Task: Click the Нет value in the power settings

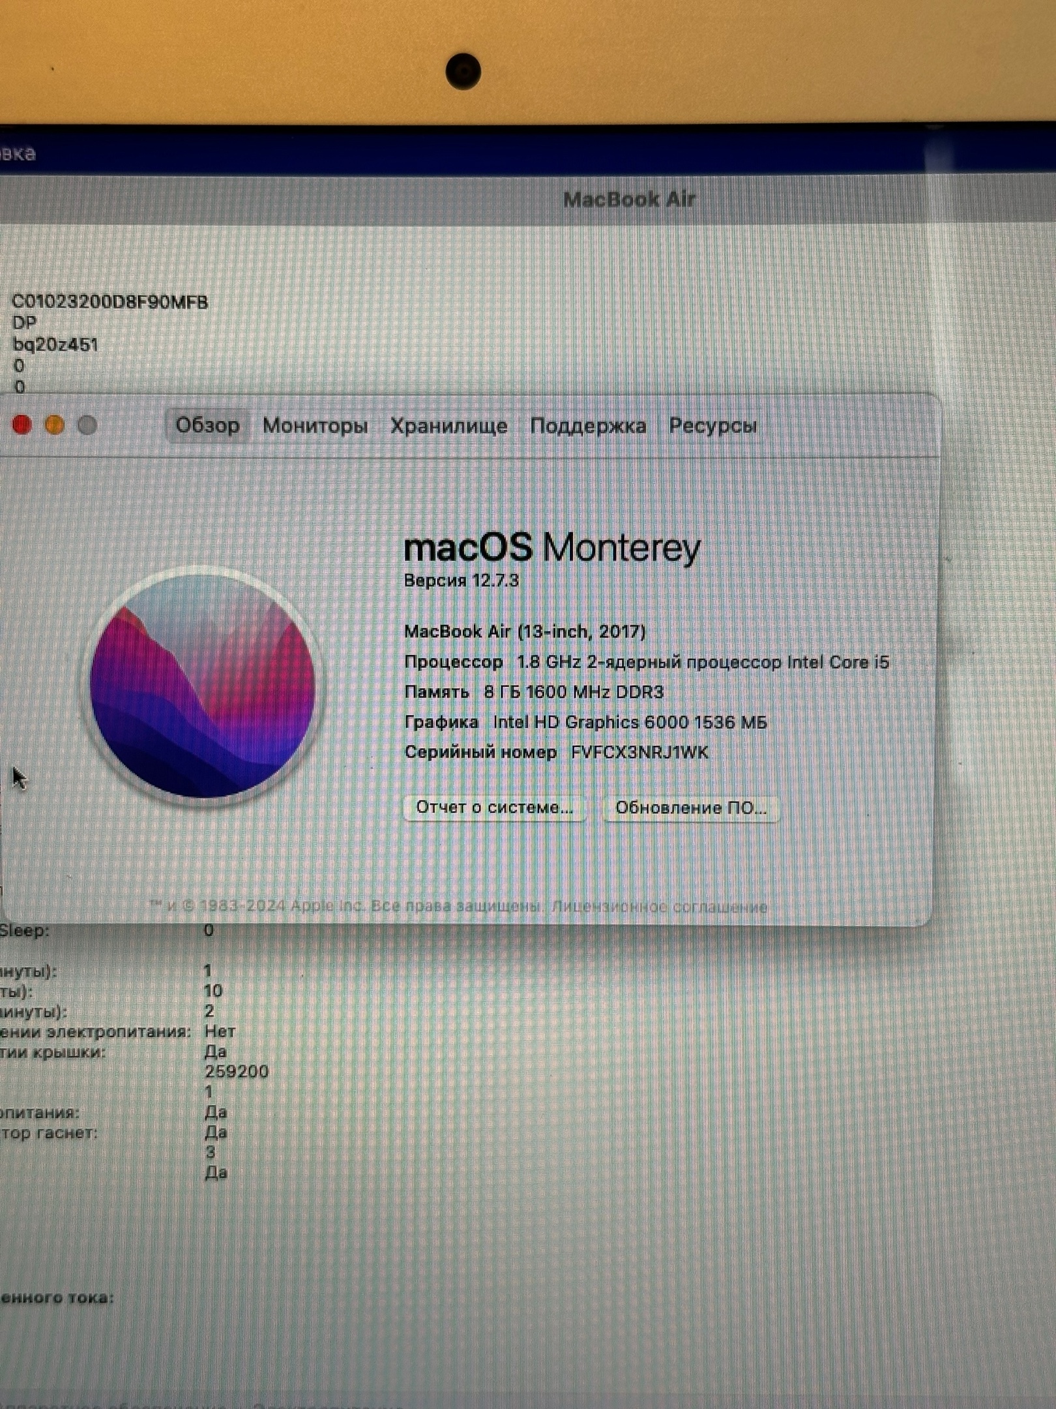Action: 220,1031
